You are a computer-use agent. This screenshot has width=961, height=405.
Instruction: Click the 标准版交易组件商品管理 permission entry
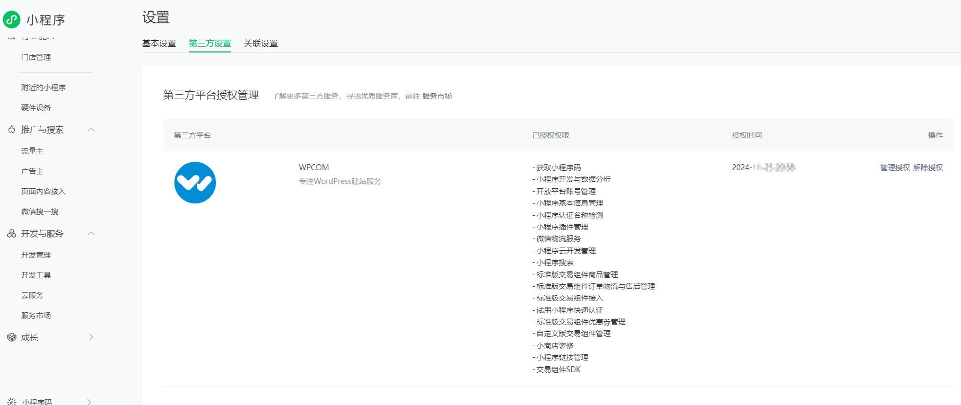(575, 275)
